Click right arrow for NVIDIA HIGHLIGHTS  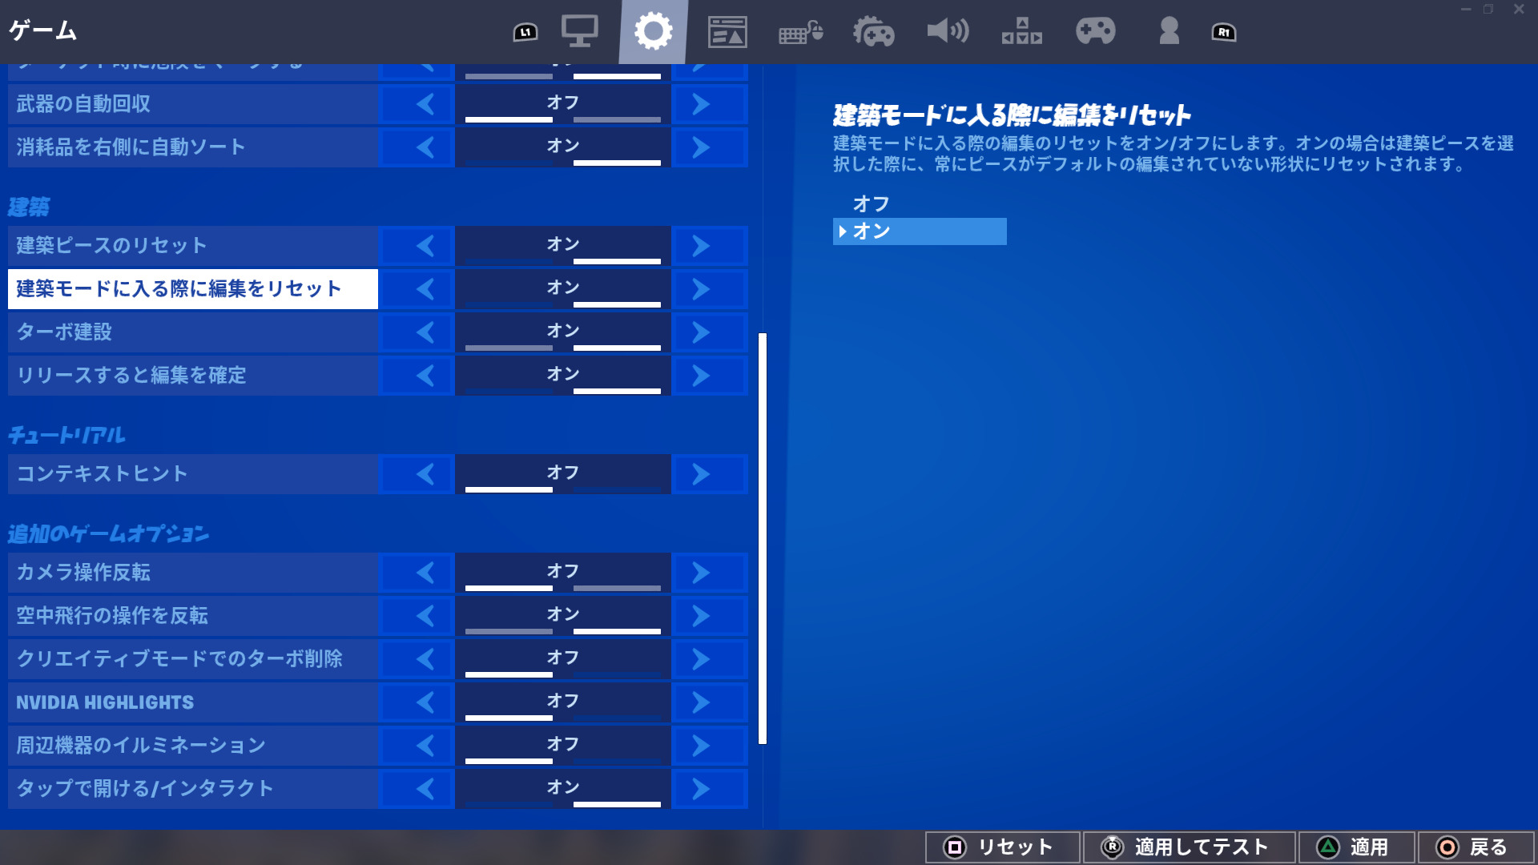(x=709, y=702)
